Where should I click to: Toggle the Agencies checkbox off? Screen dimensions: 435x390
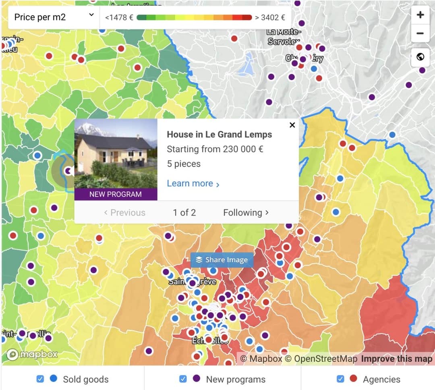tap(340, 379)
